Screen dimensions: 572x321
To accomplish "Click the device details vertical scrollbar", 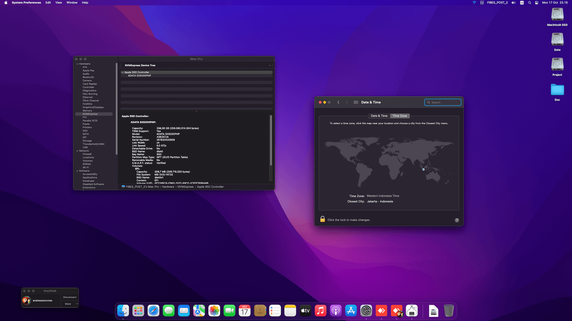I will coord(271,141).
